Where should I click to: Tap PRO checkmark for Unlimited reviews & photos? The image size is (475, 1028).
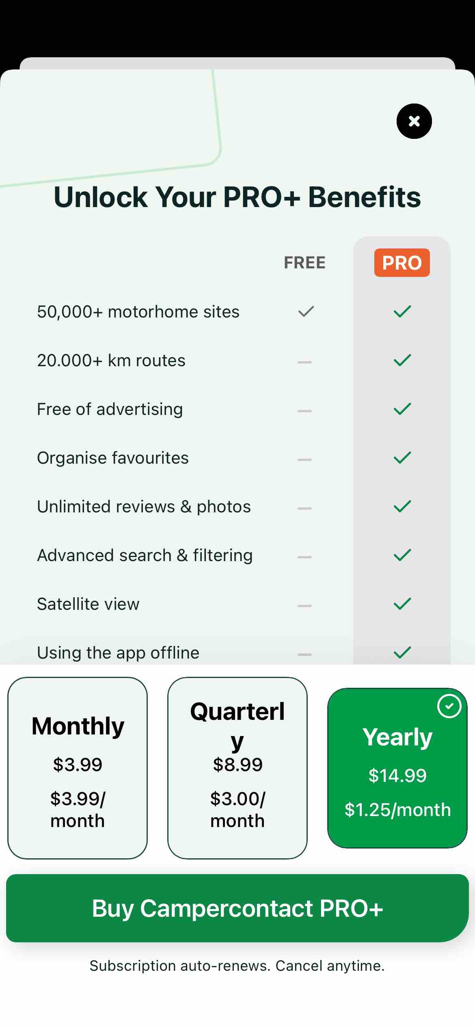pyautogui.click(x=402, y=506)
